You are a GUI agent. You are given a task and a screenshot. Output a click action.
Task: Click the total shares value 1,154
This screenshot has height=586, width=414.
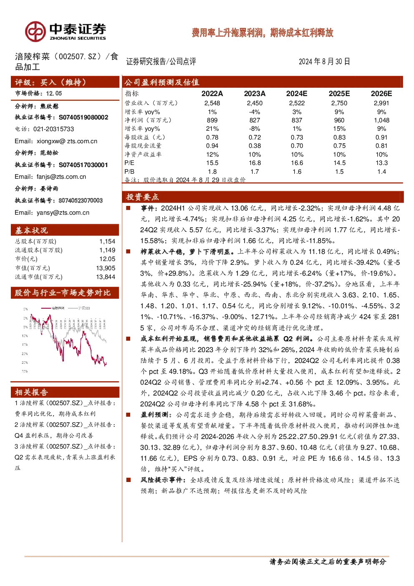coord(107,241)
